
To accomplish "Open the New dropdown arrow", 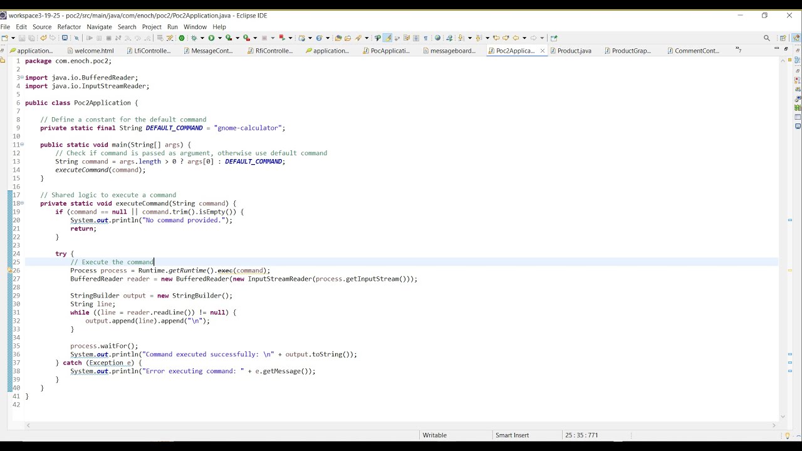I will click(x=13, y=38).
